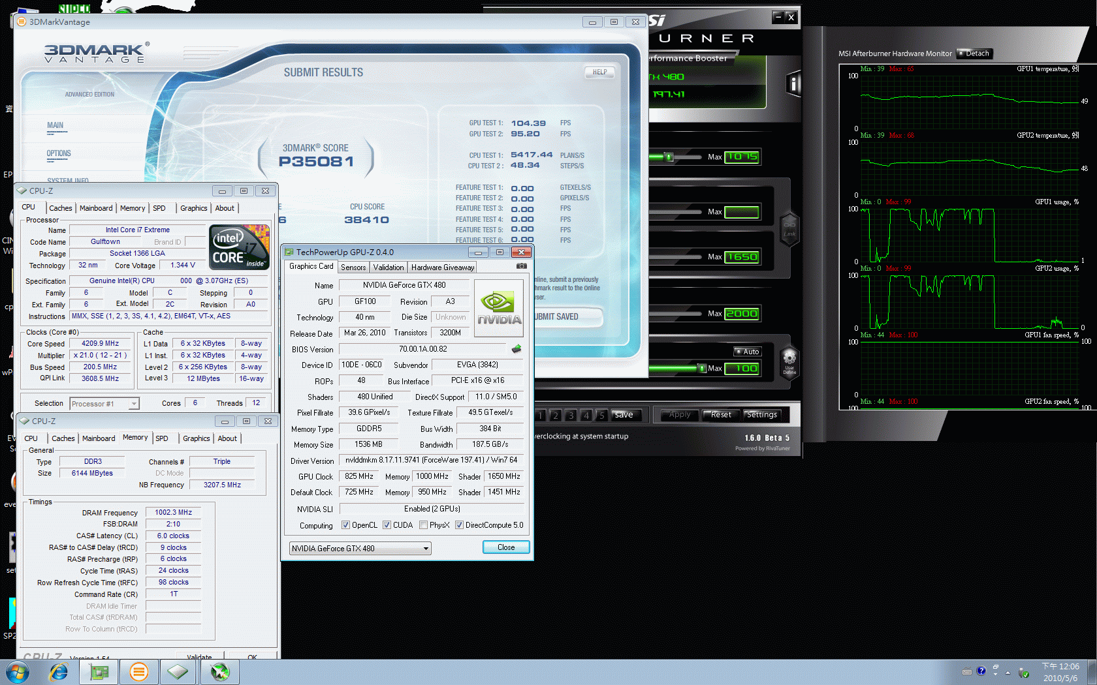This screenshot has height=685, width=1097.
Task: Click the upper CPU-Z title bar icon
Action: click(22, 190)
